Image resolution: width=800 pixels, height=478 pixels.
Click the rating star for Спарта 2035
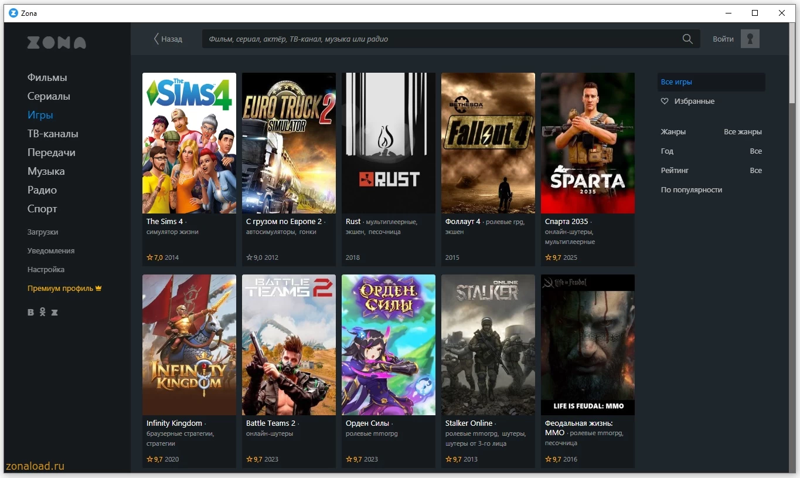(548, 257)
